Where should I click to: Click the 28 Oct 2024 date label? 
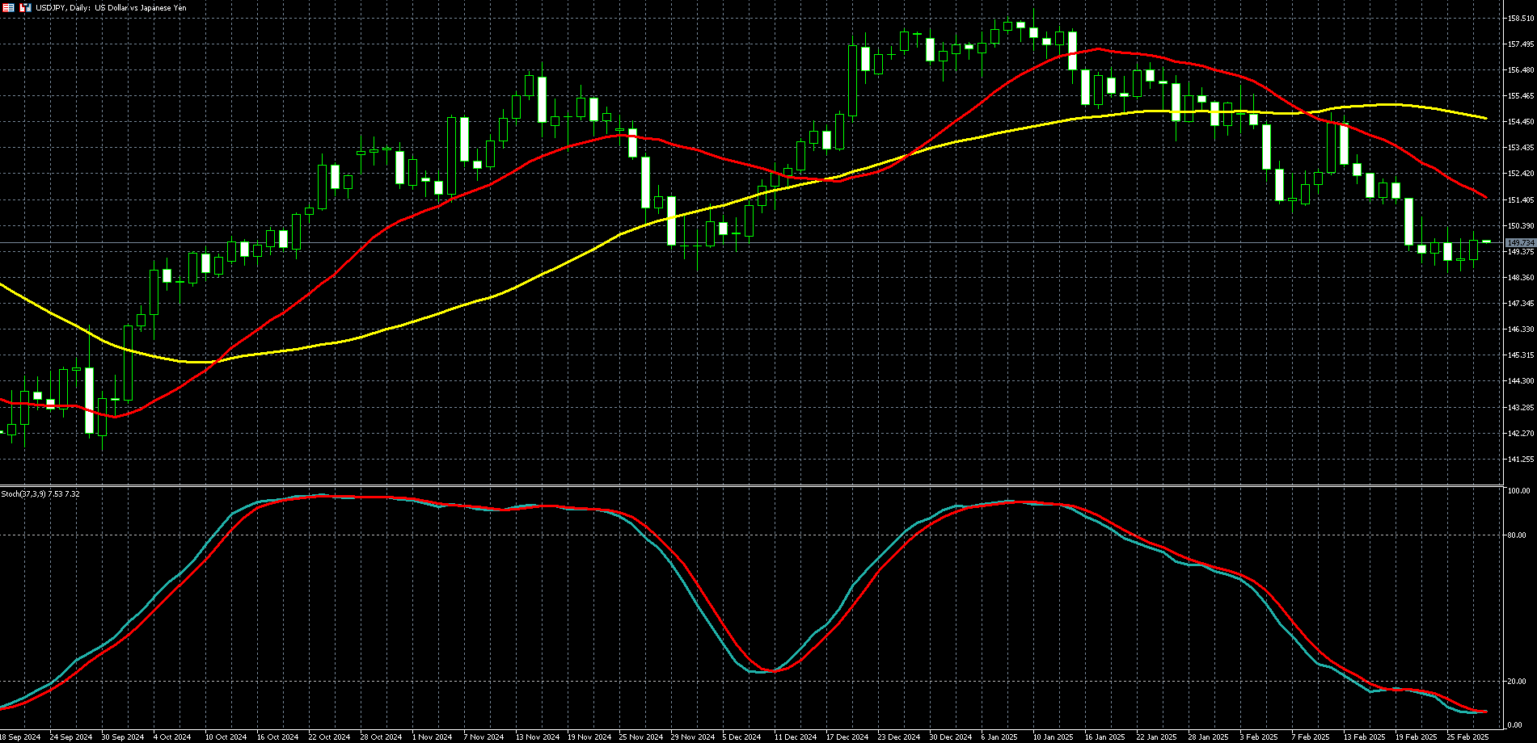tap(381, 737)
